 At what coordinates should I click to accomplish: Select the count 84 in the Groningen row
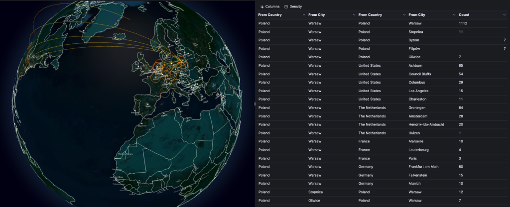pyautogui.click(x=461, y=107)
